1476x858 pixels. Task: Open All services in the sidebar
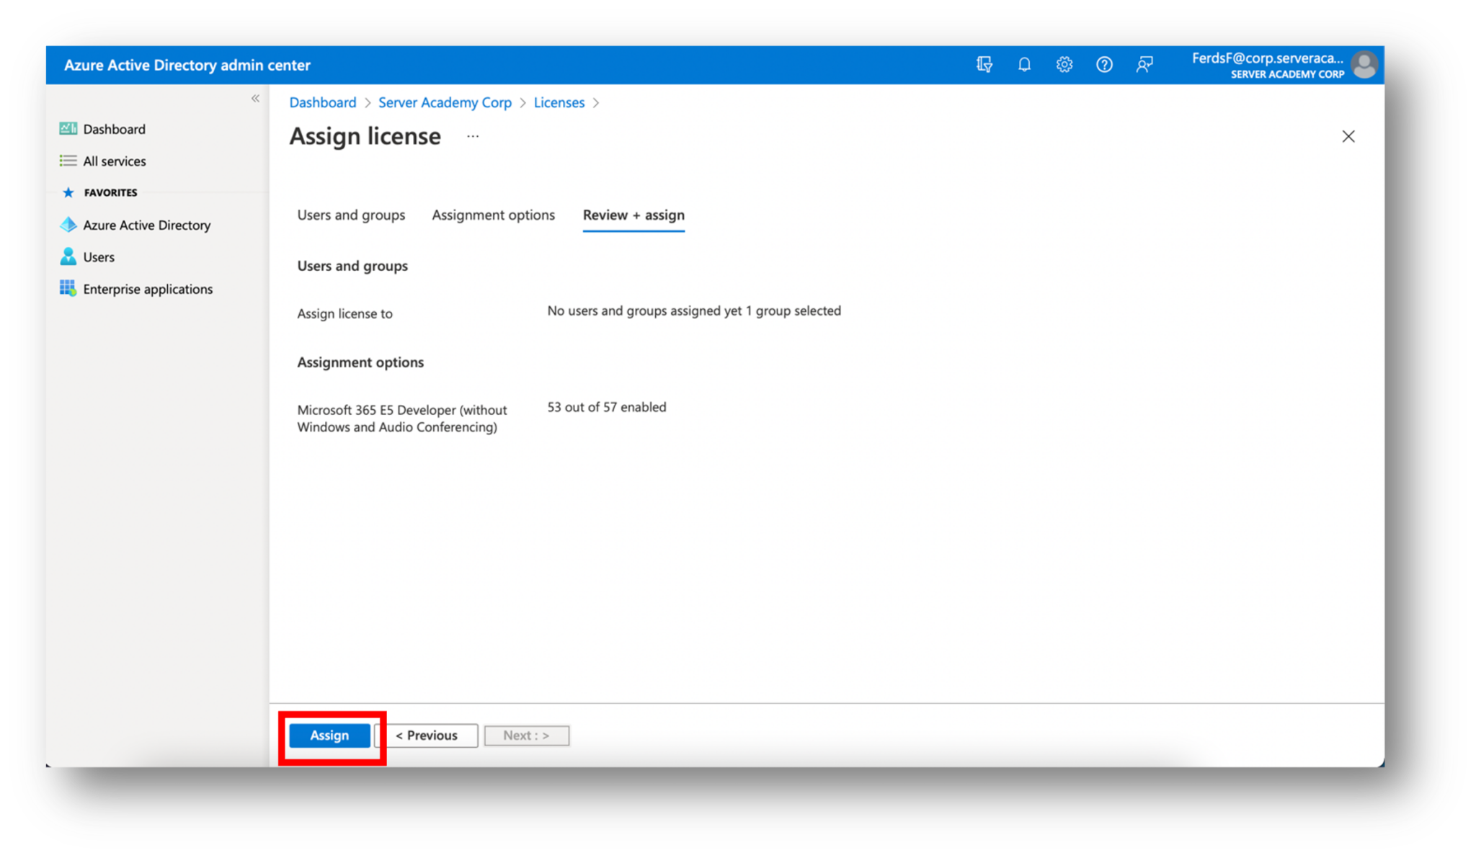(114, 161)
